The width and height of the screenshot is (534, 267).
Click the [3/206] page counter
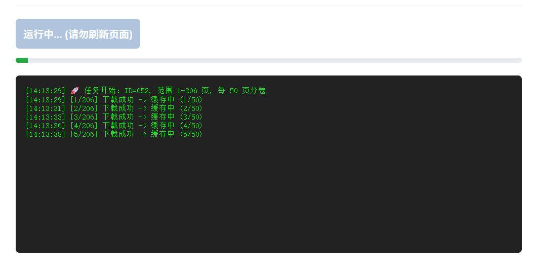[x=84, y=117]
